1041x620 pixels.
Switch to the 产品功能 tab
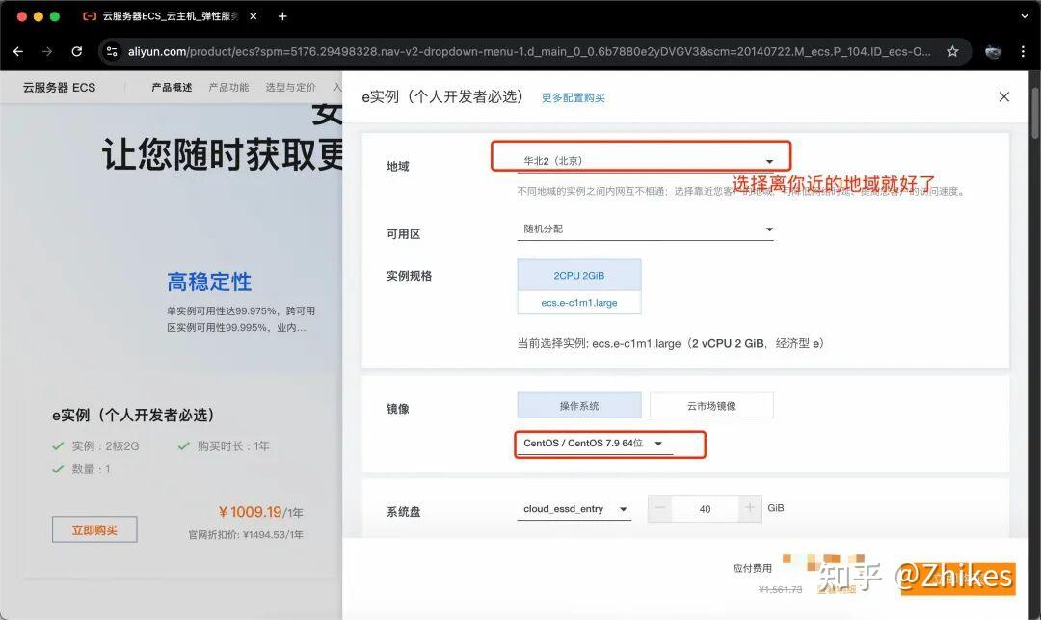click(228, 87)
